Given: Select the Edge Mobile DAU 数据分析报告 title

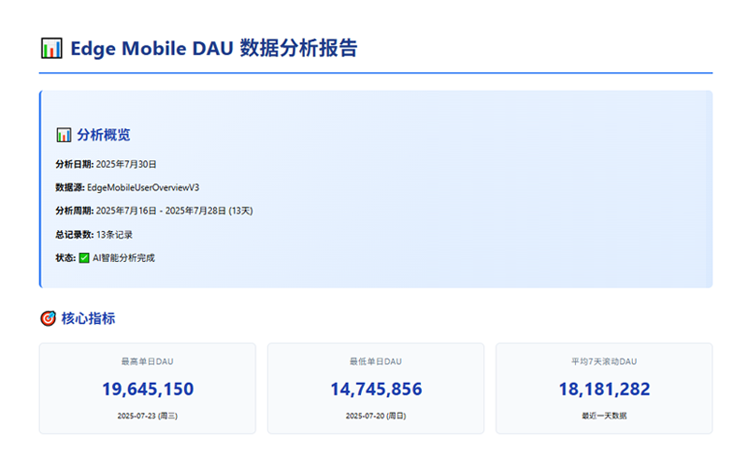Looking at the screenshot, I should click(x=214, y=49).
